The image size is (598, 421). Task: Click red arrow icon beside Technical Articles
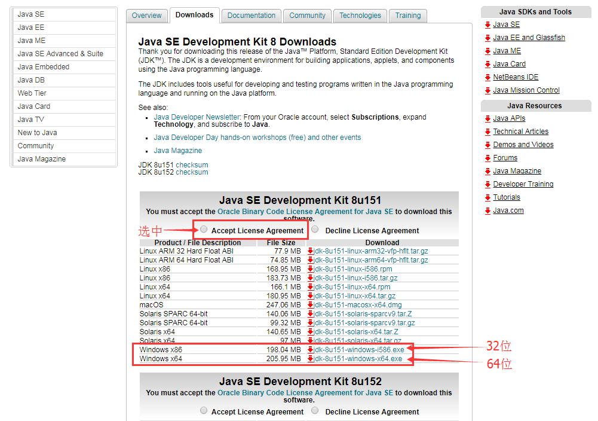(x=487, y=132)
